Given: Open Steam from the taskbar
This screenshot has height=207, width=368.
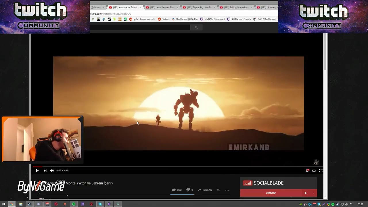Looking at the screenshot, I should point(29,204).
